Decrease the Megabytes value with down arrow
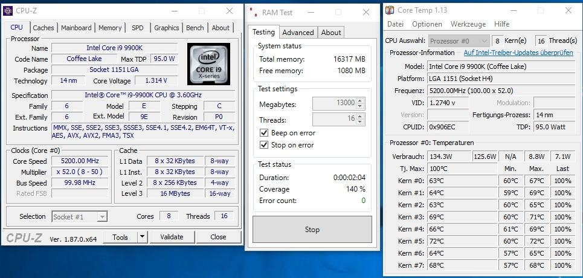 click(359, 106)
